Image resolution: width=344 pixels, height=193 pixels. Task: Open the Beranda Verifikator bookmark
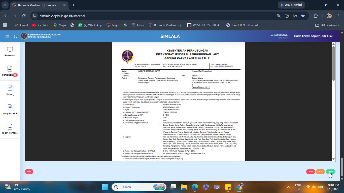tap(166, 25)
